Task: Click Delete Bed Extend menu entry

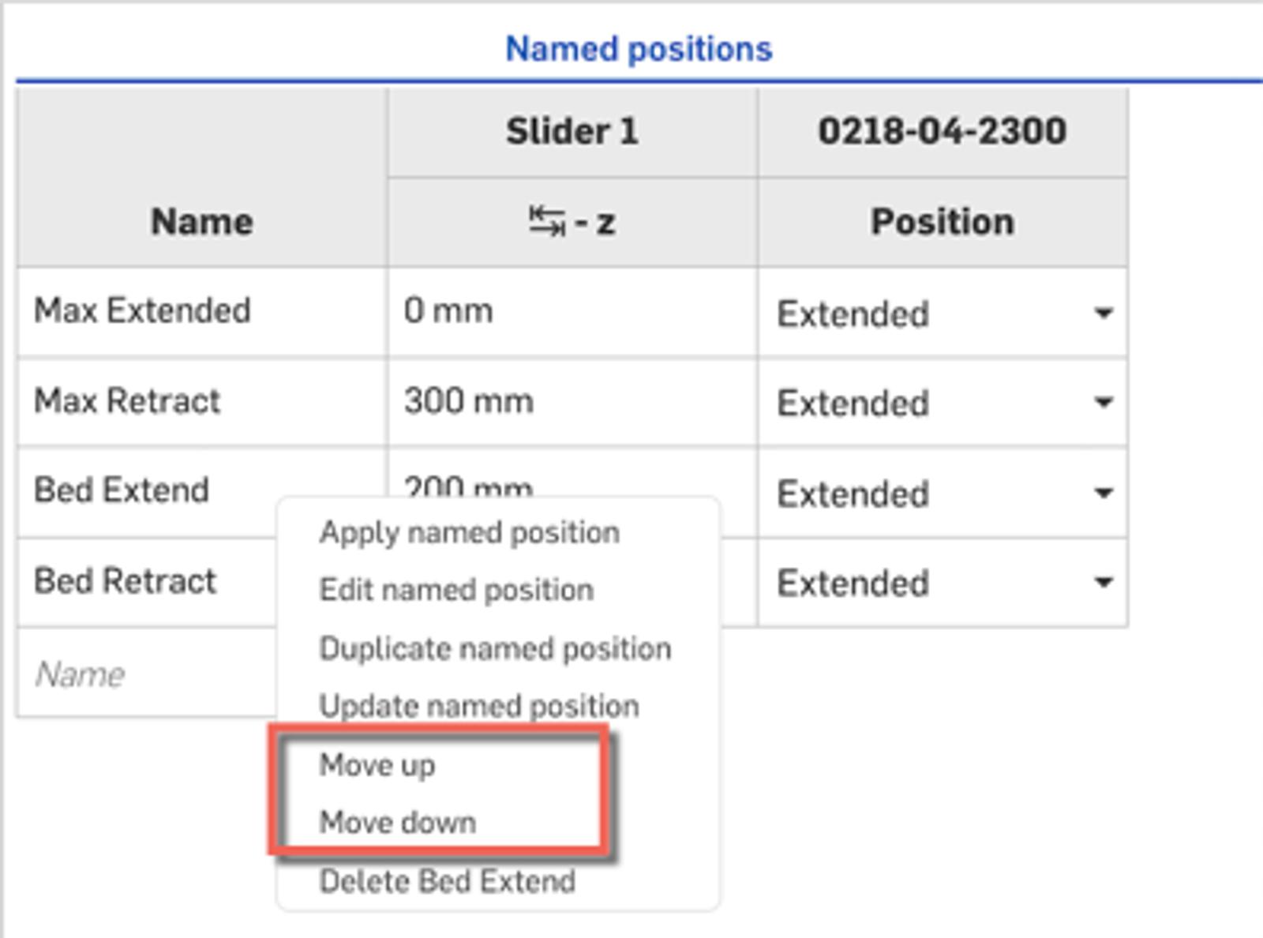Action: click(x=447, y=881)
